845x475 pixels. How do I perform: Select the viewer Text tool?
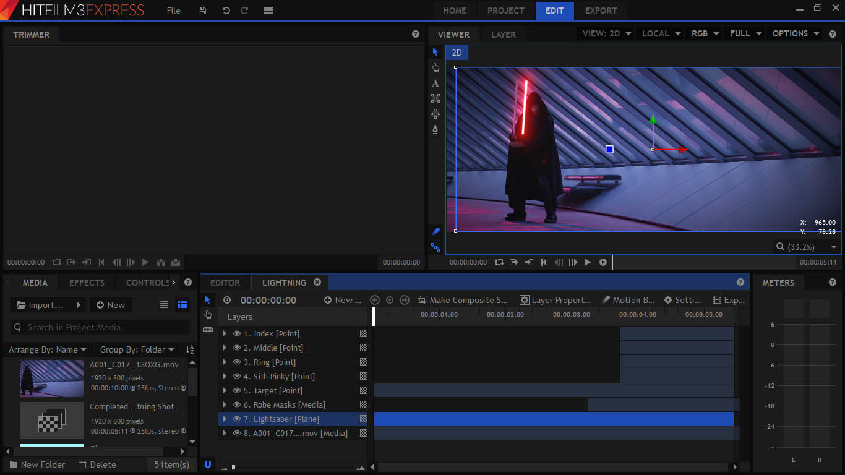point(435,83)
